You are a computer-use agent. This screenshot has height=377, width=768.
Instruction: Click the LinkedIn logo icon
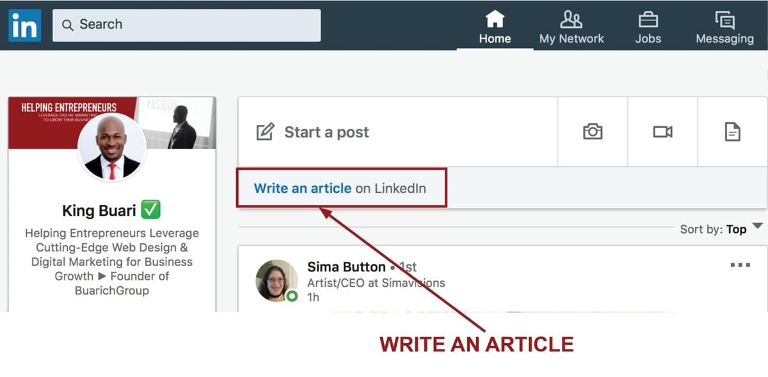25,25
